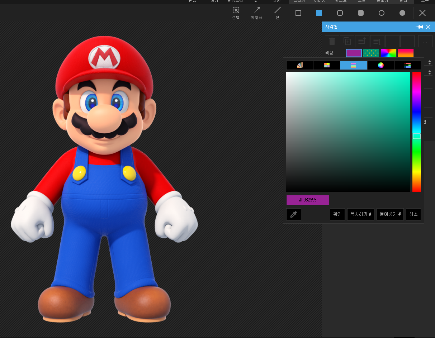Open the '...' more options button
Image resolution: width=435 pixels, height=338 pixels.
(x=425, y=41)
